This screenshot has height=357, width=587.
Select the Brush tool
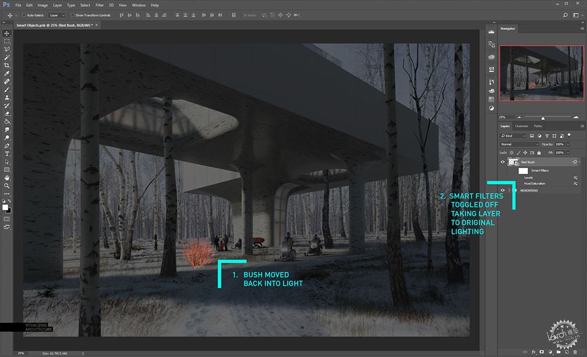tap(6, 90)
